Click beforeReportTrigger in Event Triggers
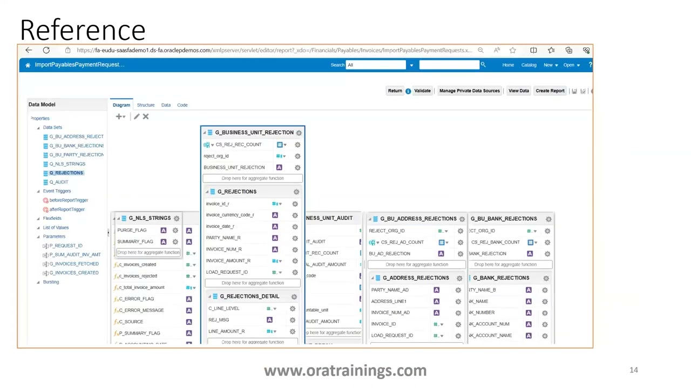The image size is (691, 388). coord(69,200)
